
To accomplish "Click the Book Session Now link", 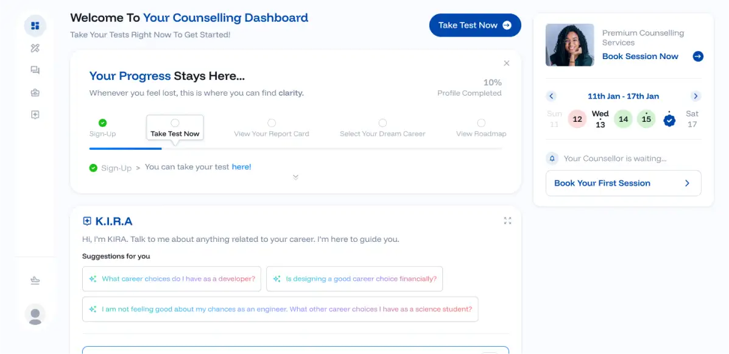I will (640, 56).
